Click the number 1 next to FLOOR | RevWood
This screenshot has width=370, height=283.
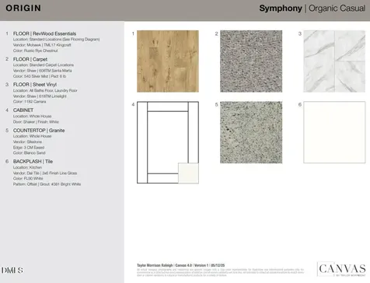(x=7, y=33)
